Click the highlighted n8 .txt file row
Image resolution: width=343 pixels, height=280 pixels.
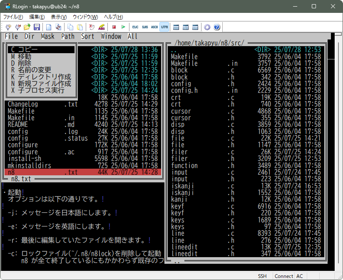[83, 172]
